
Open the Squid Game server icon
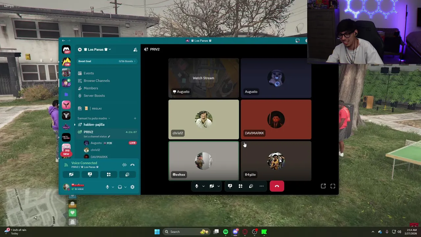[66, 137]
